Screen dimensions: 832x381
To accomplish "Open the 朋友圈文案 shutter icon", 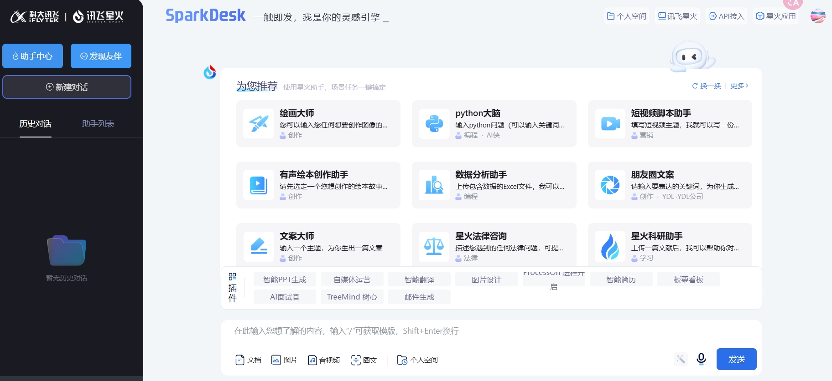I will click(x=610, y=185).
